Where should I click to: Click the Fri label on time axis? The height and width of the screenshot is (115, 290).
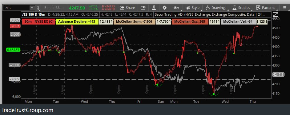point(139,102)
